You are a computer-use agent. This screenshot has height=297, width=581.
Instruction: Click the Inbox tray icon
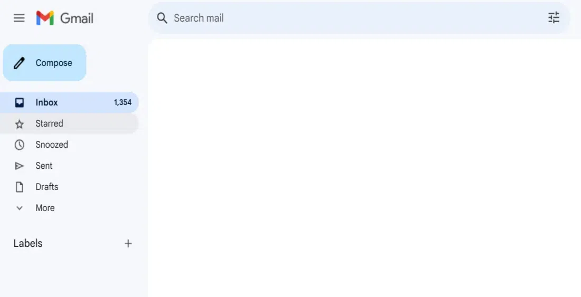(19, 102)
